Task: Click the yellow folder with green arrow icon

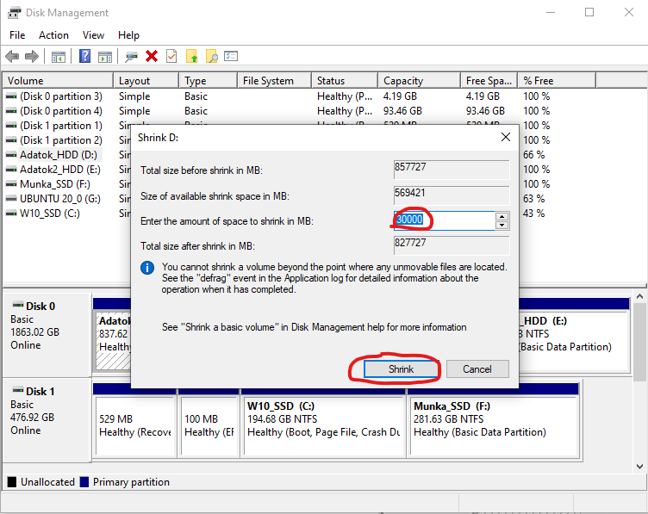Action: 191,56
